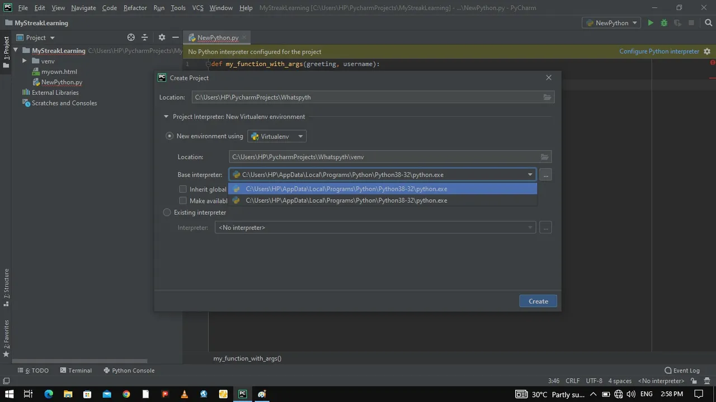Image resolution: width=716 pixels, height=402 pixels.
Task: Open the Edit menu
Action: coord(40,8)
